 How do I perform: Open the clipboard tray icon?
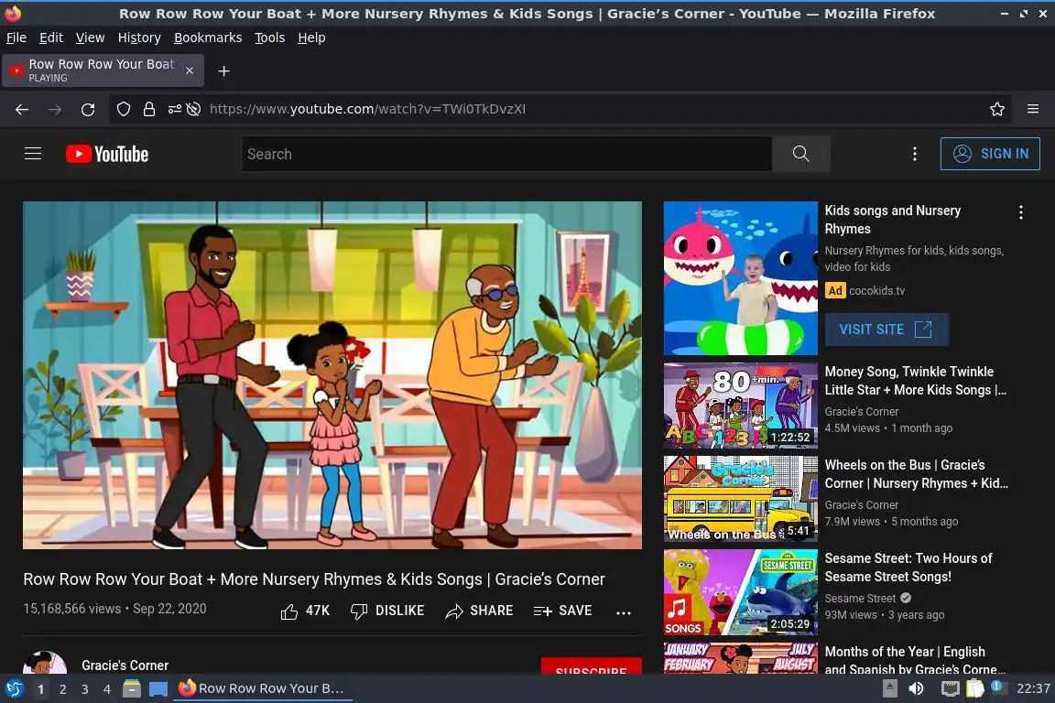(975, 689)
